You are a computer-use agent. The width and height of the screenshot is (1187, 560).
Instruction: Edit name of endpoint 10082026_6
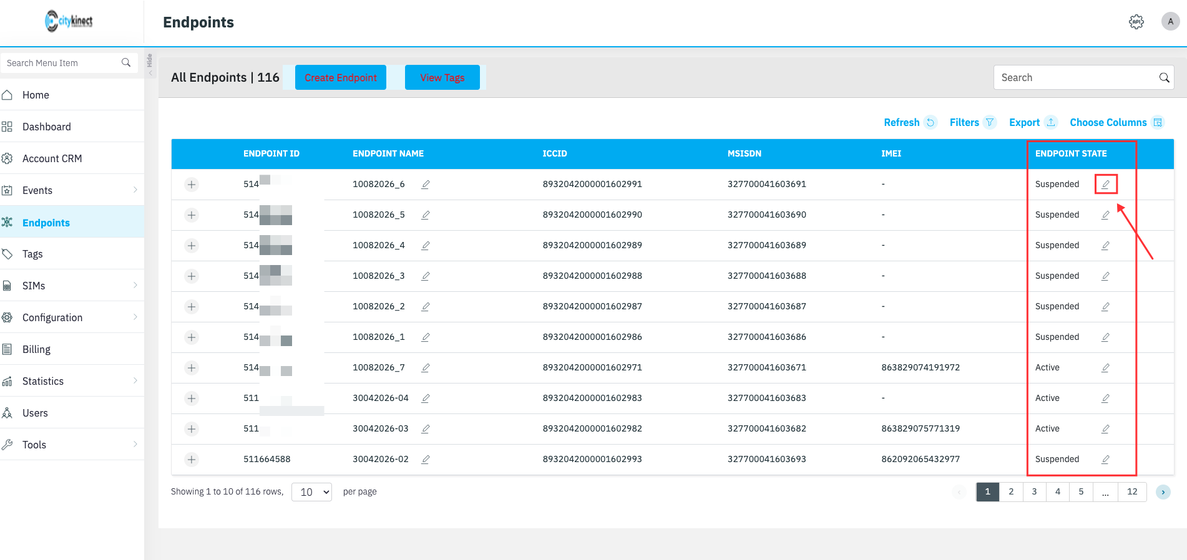(x=426, y=185)
